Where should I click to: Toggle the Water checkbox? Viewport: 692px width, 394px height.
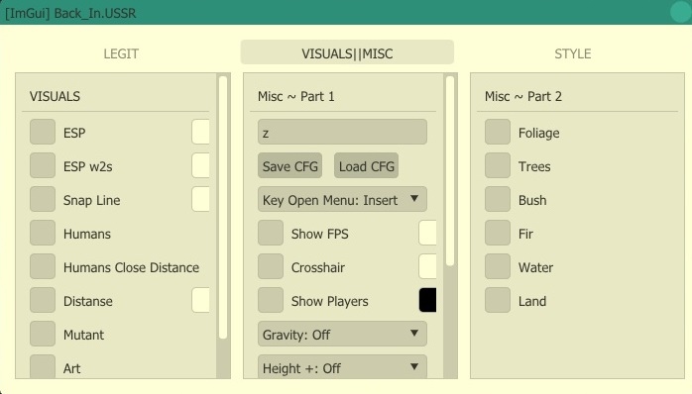(498, 266)
